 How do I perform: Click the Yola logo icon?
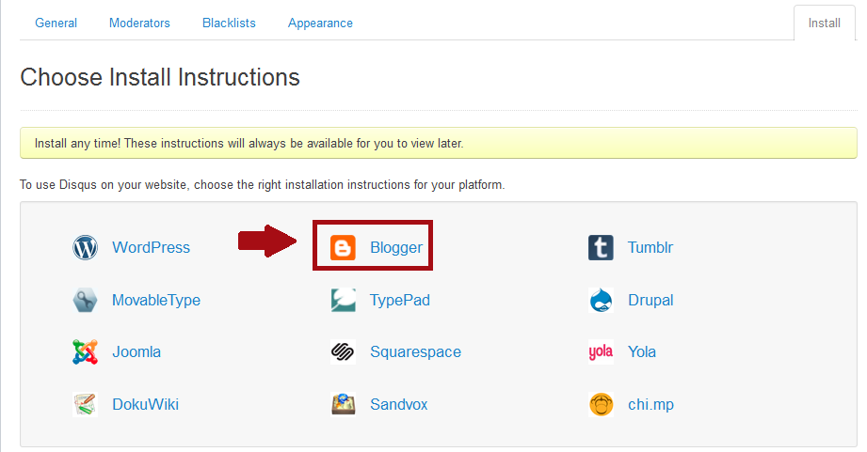coord(601,352)
